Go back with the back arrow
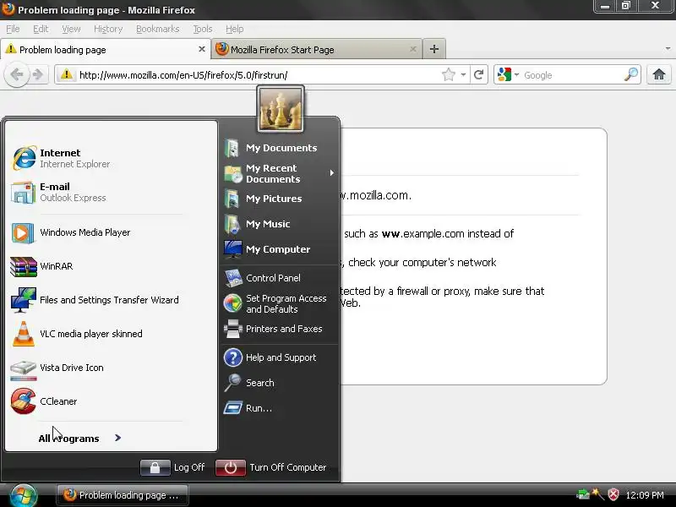 pos(17,74)
